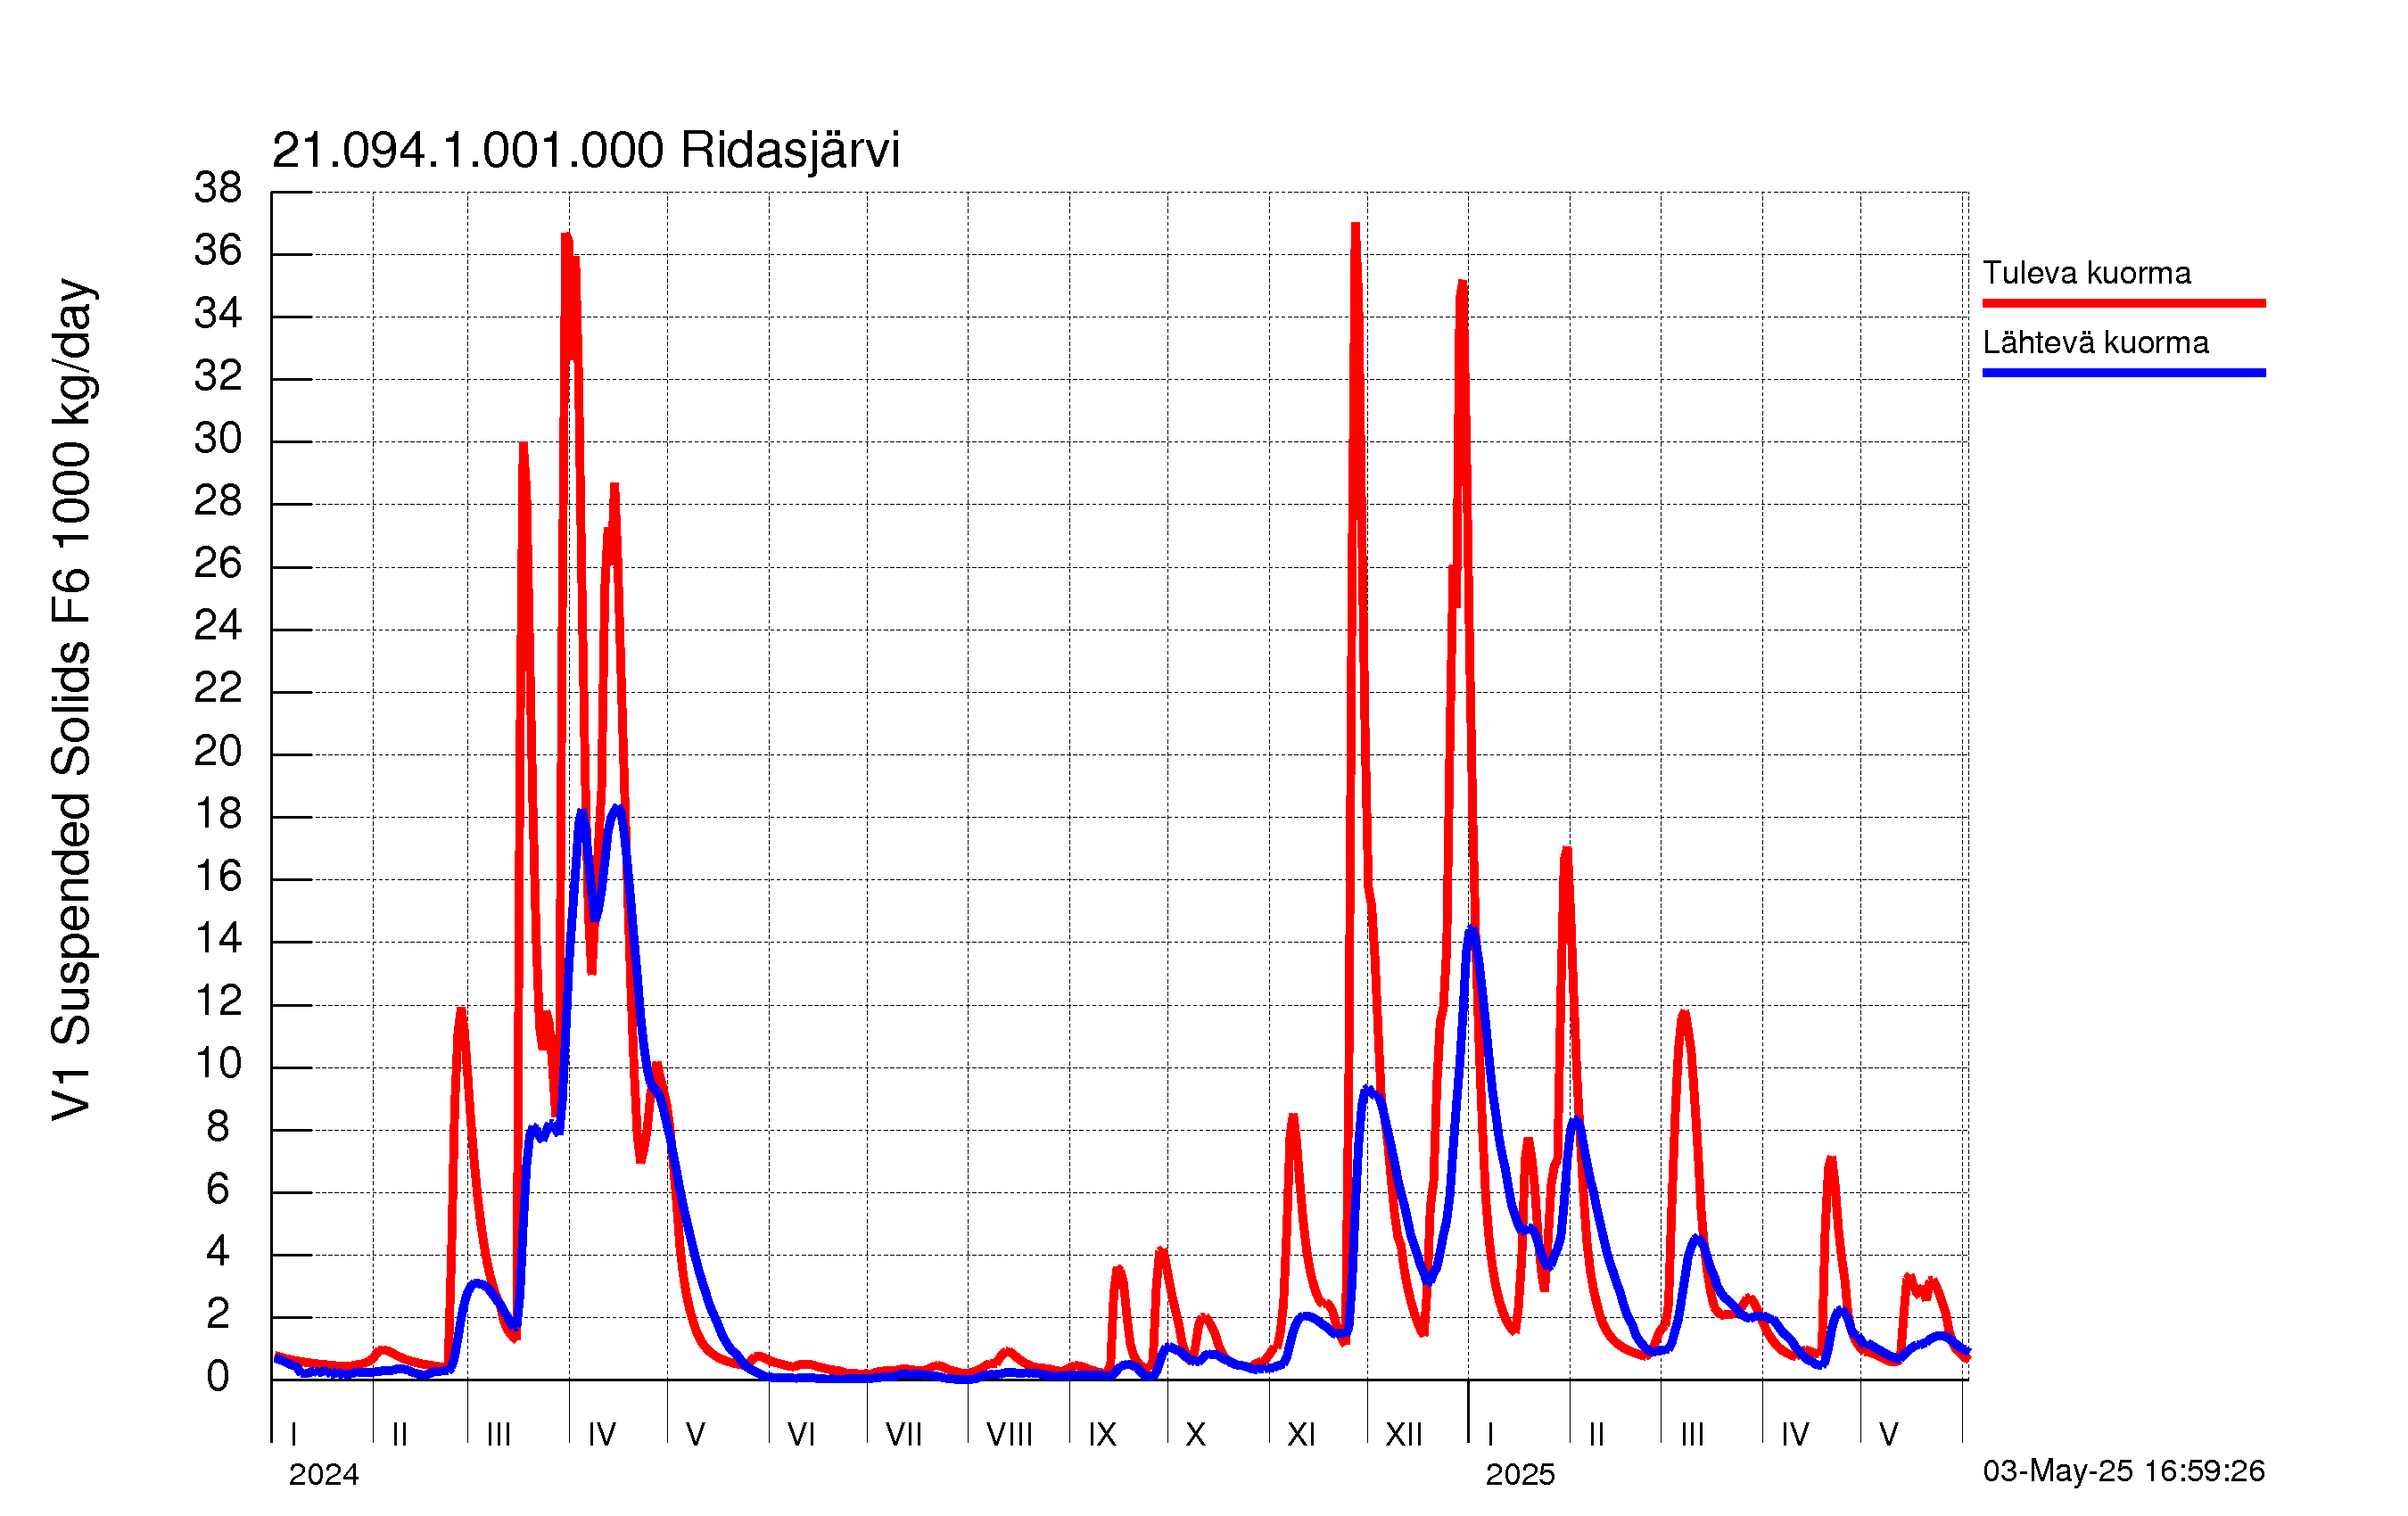Click the 'Lähtevä kuorma' legend label

[2095, 343]
